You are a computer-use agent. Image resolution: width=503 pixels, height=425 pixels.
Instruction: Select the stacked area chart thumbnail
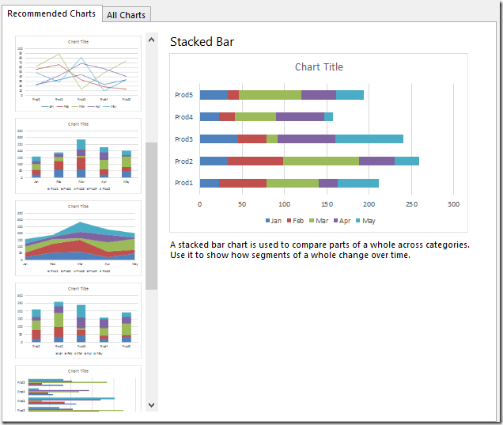(78, 238)
